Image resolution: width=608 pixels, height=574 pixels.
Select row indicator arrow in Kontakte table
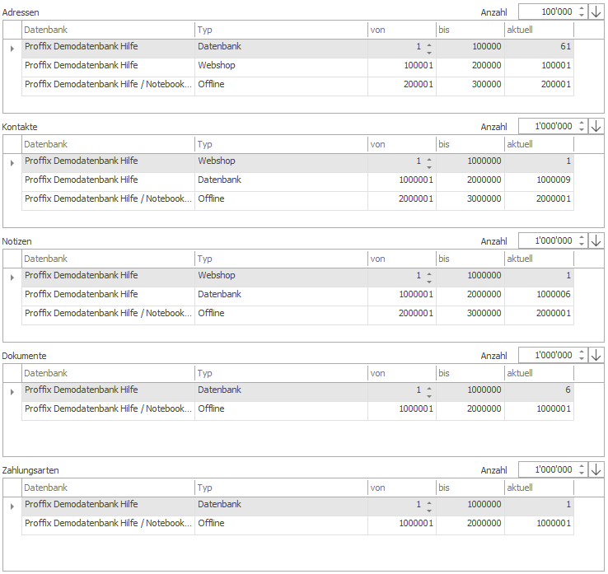click(x=12, y=163)
